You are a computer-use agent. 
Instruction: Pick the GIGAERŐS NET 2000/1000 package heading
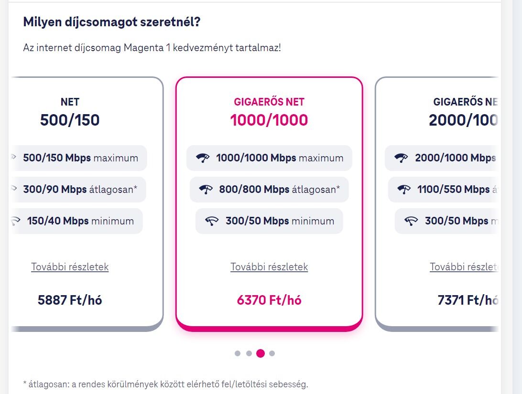(464, 113)
